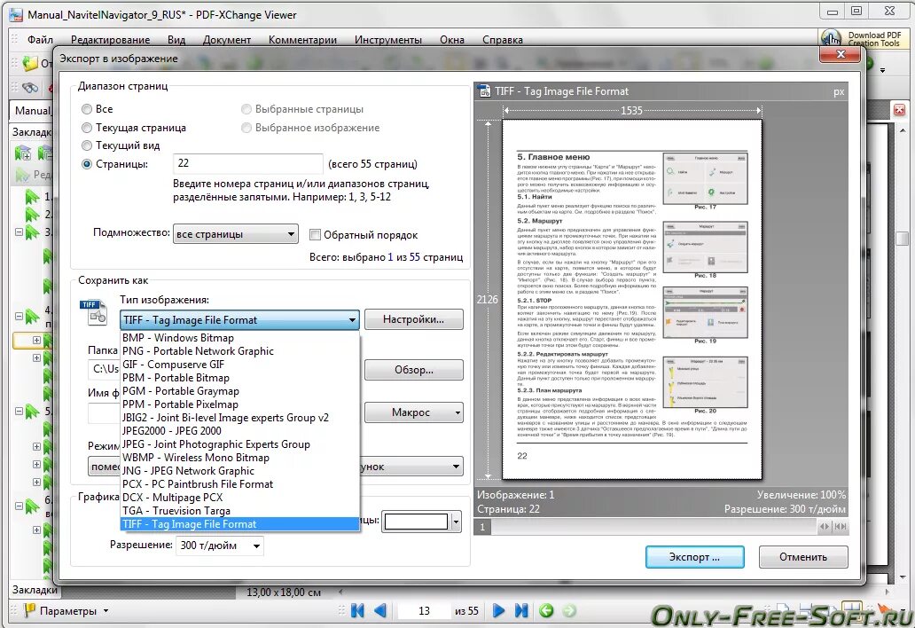Open the Справка menu

pos(503,40)
